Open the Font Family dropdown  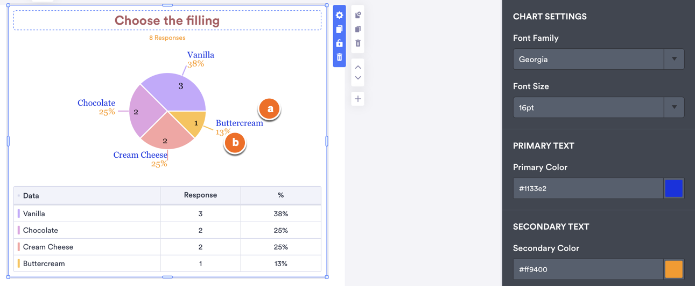pyautogui.click(x=598, y=59)
